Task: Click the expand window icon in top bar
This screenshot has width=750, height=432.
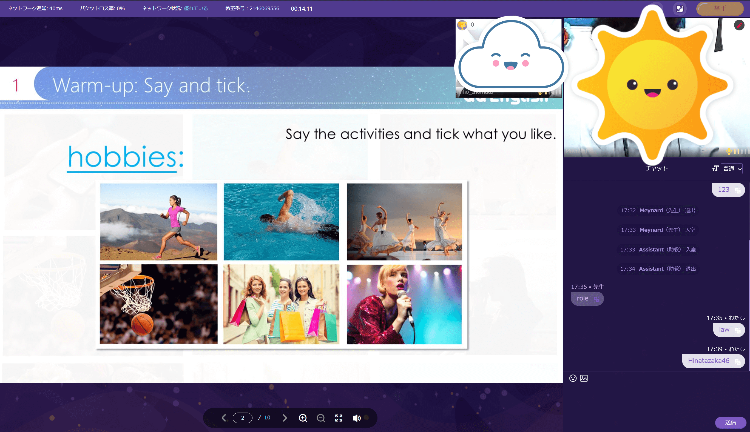Action: point(680,8)
